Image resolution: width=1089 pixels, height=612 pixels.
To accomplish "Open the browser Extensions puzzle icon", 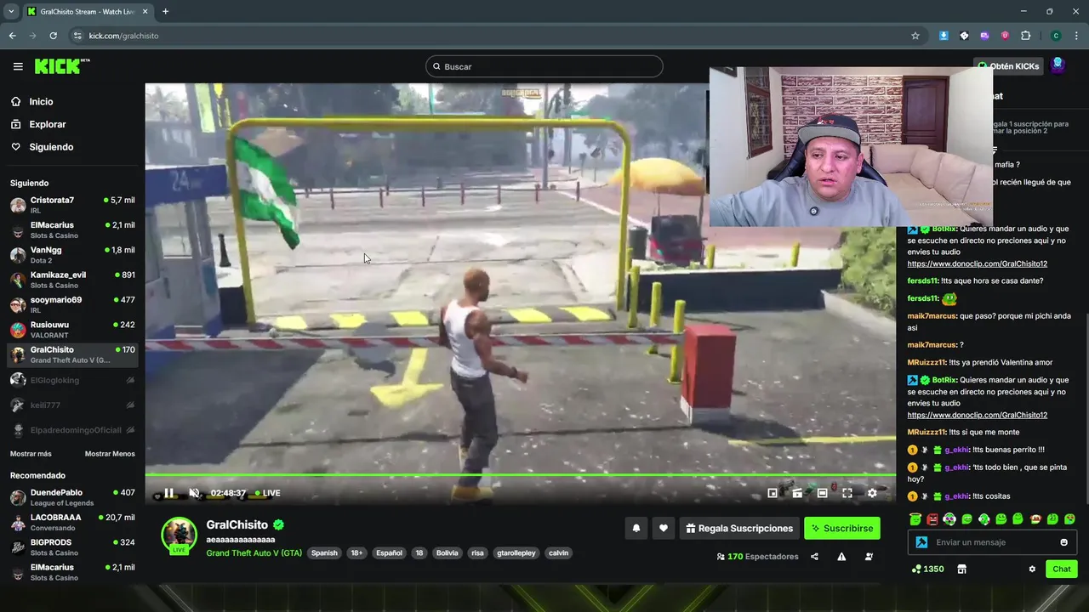I will 1025,36.
